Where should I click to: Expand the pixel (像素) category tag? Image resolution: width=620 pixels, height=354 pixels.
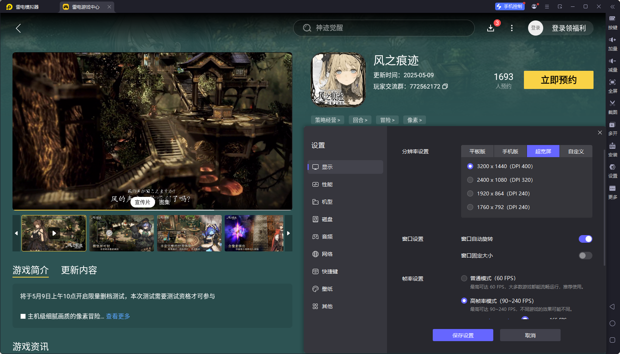coord(414,120)
